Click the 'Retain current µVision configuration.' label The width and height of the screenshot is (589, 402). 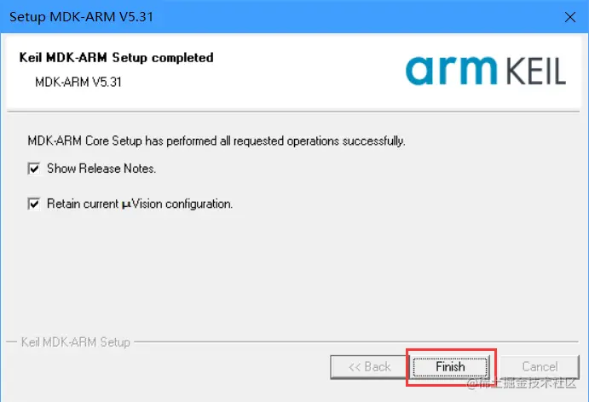point(140,204)
